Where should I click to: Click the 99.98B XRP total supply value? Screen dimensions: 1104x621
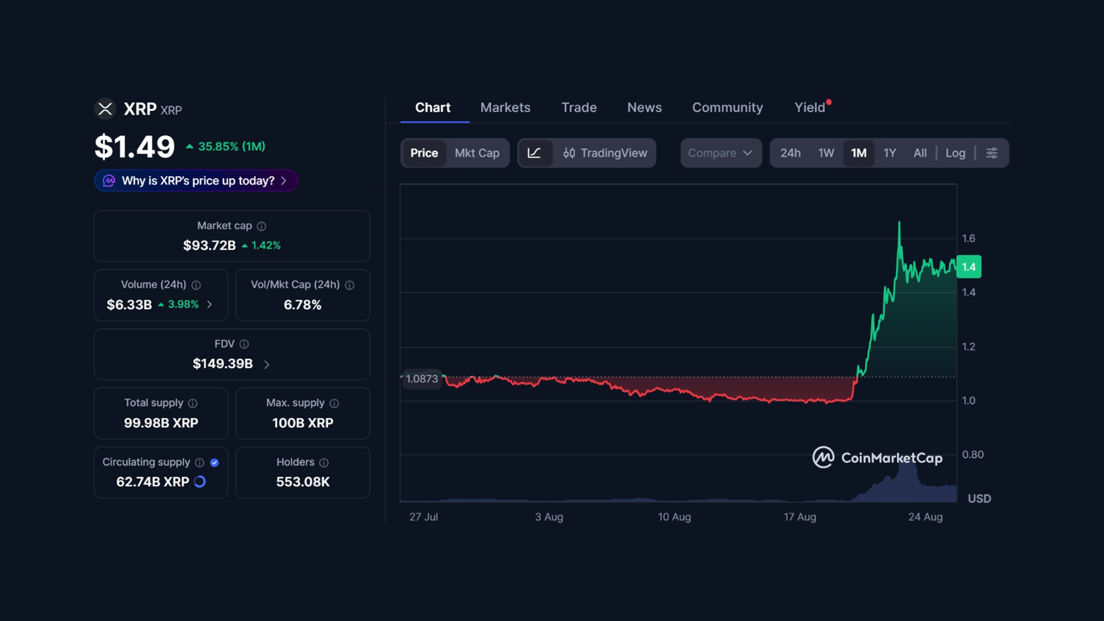(x=161, y=423)
